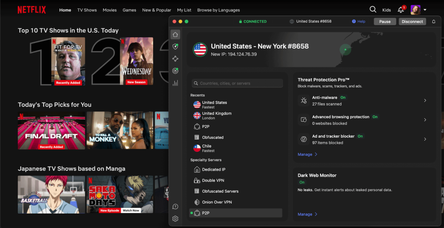The height and width of the screenshot is (228, 444).
Task: Click the Pause button in NordVPN
Action: (385, 22)
